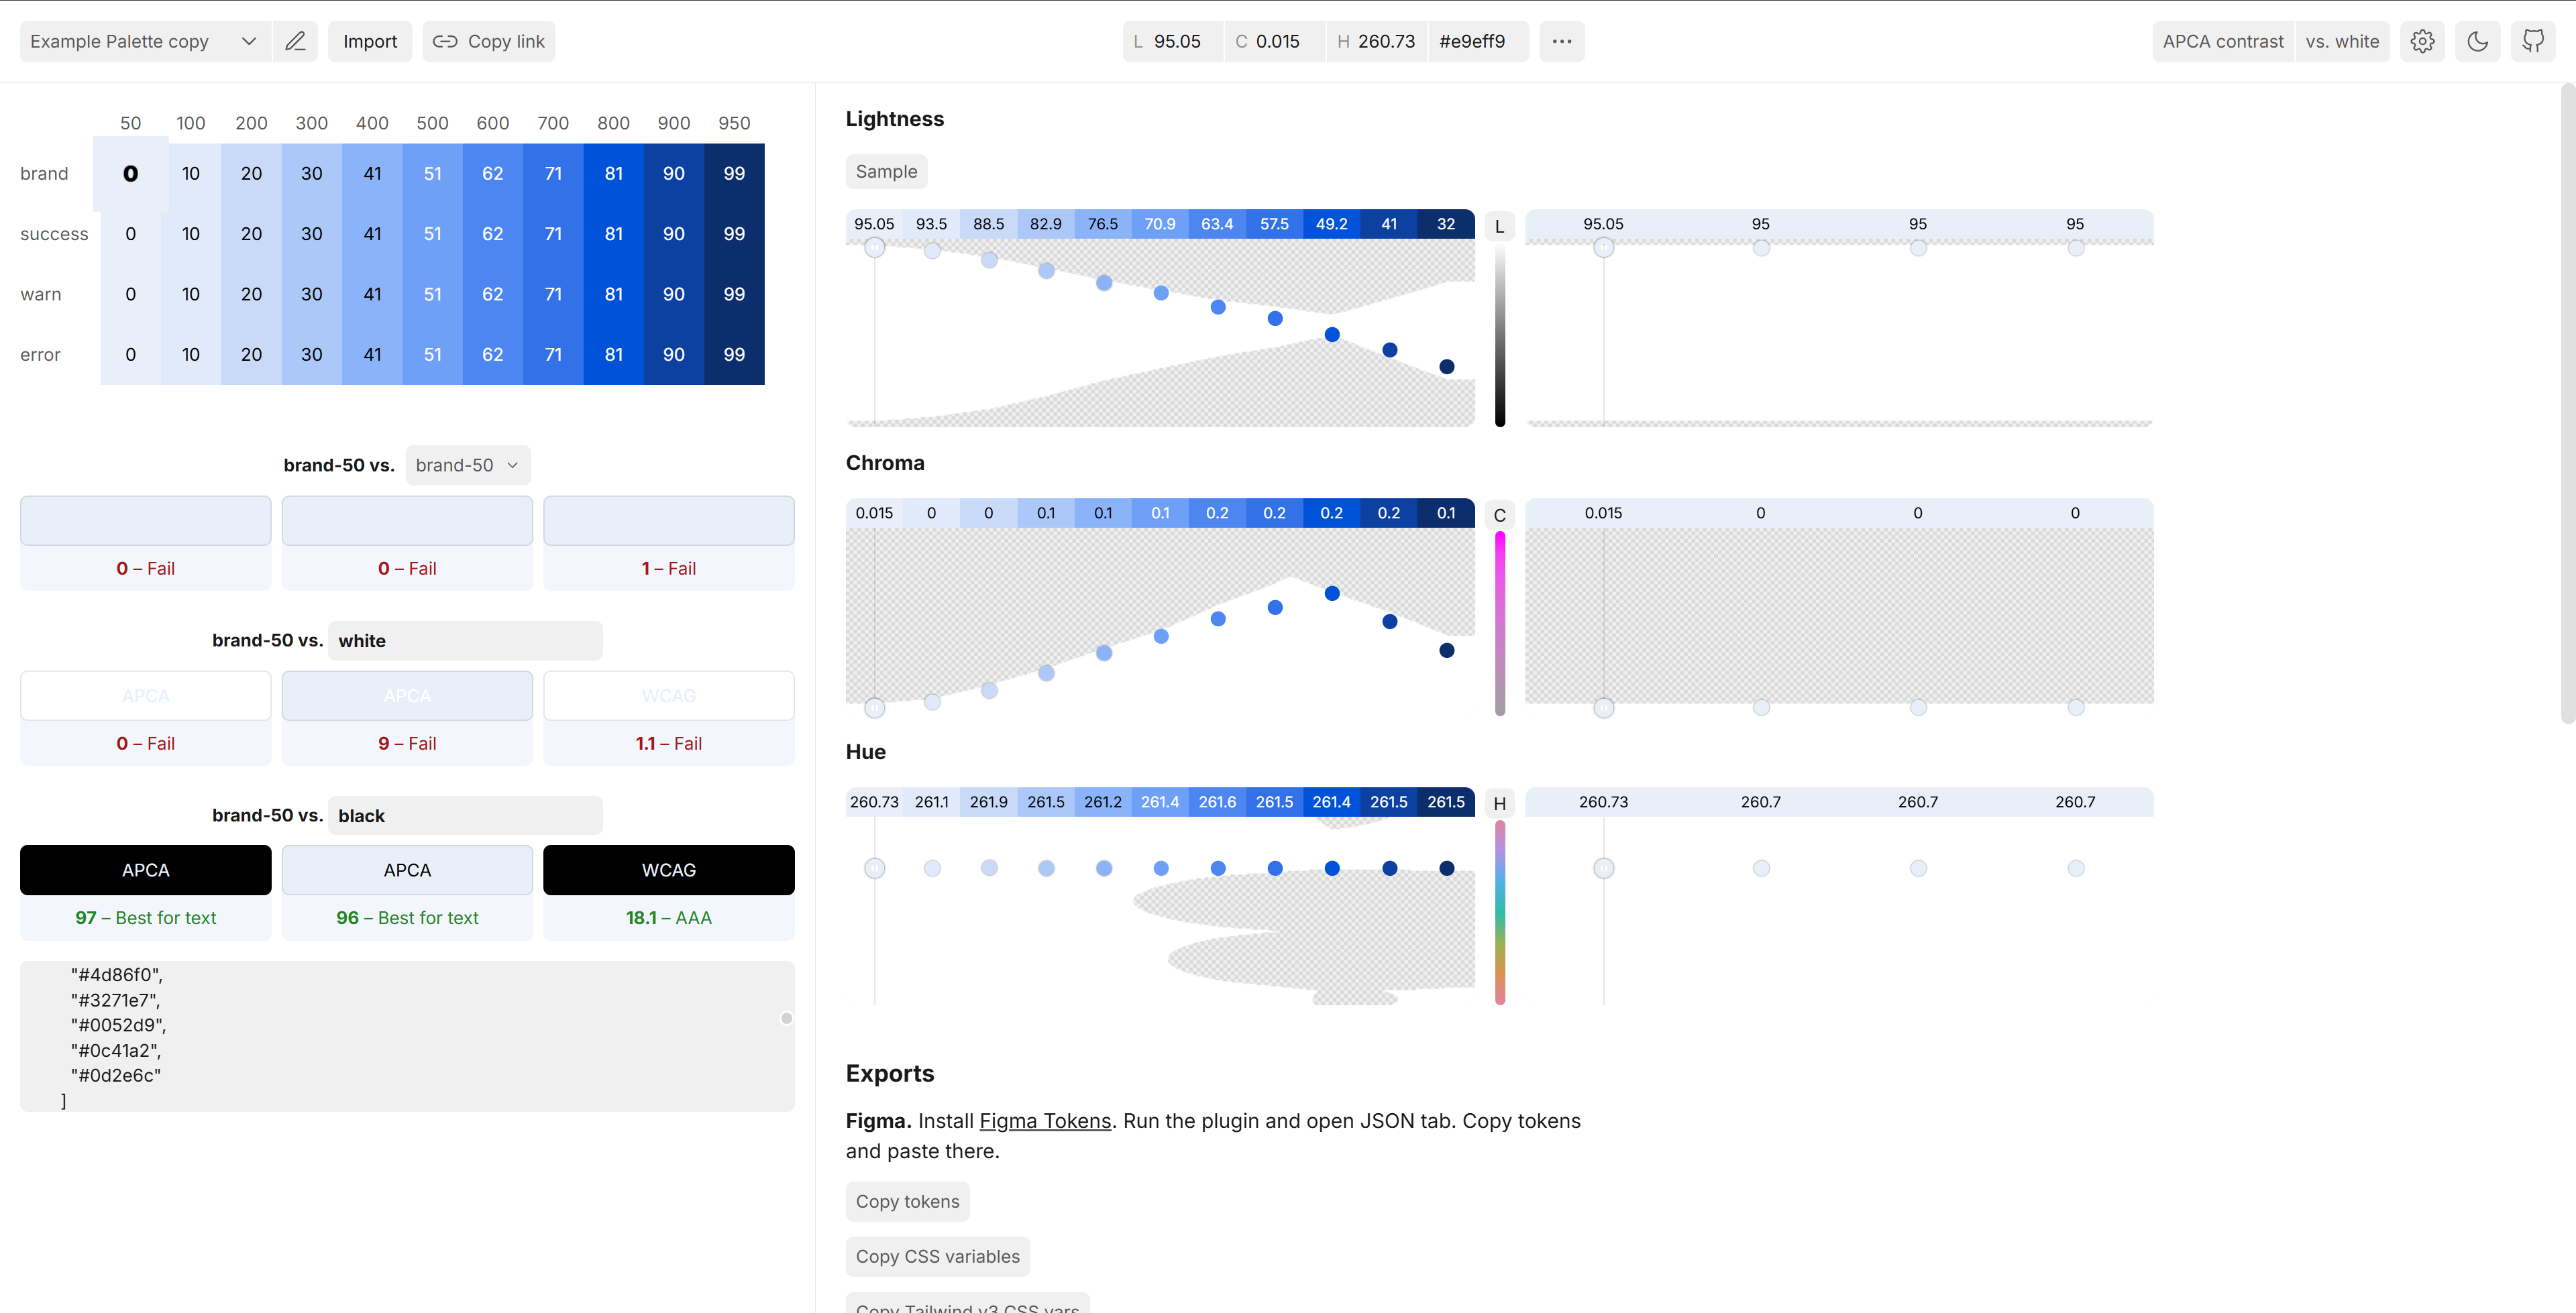This screenshot has height=1313, width=2576.
Task: Open the settings gear icon
Action: (x=2421, y=41)
